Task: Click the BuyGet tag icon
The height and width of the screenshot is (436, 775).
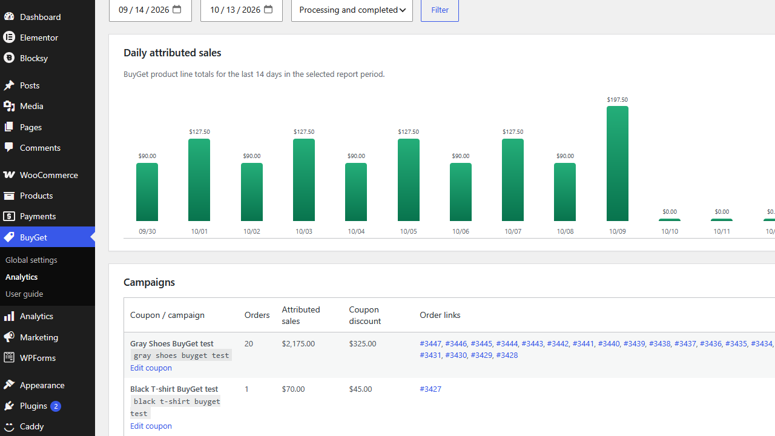Action: coord(9,237)
